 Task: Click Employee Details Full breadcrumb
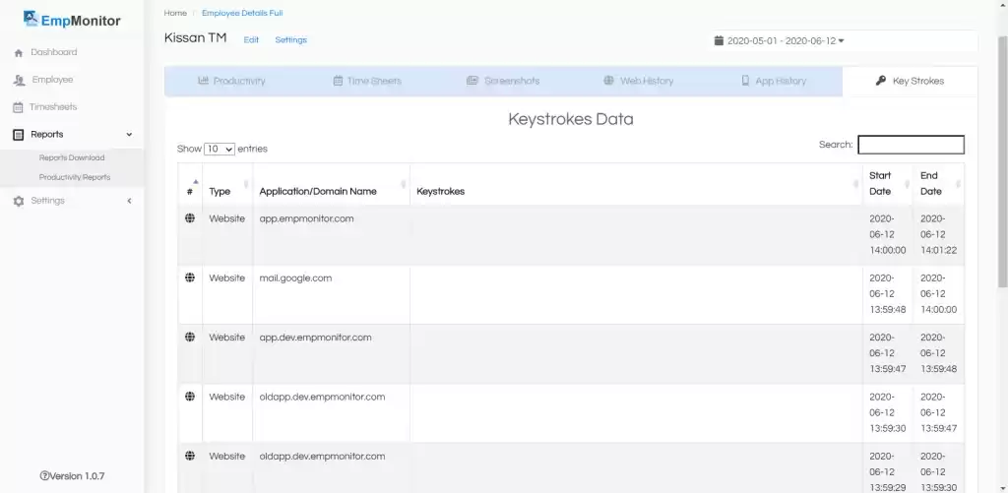[242, 13]
